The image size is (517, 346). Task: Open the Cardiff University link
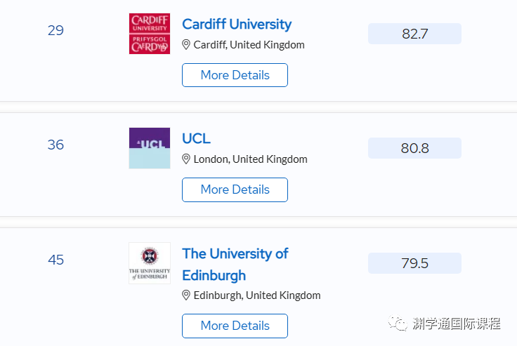[x=237, y=24]
